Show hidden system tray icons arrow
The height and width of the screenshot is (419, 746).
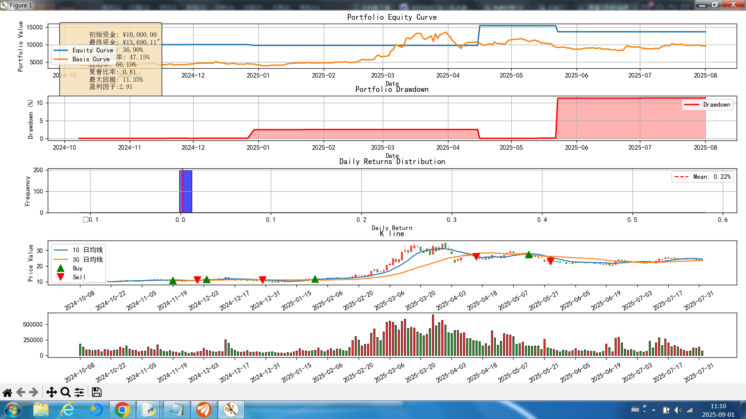tap(654, 410)
